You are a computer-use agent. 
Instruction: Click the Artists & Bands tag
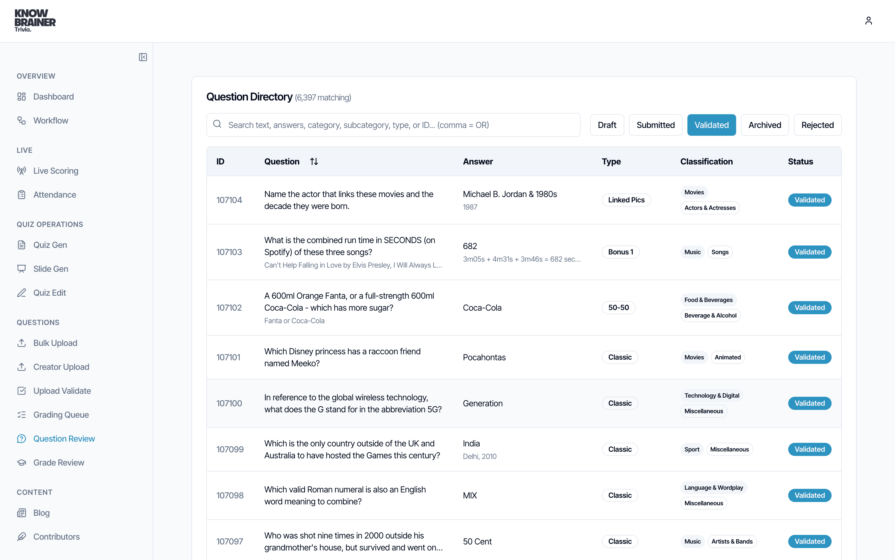(732, 541)
